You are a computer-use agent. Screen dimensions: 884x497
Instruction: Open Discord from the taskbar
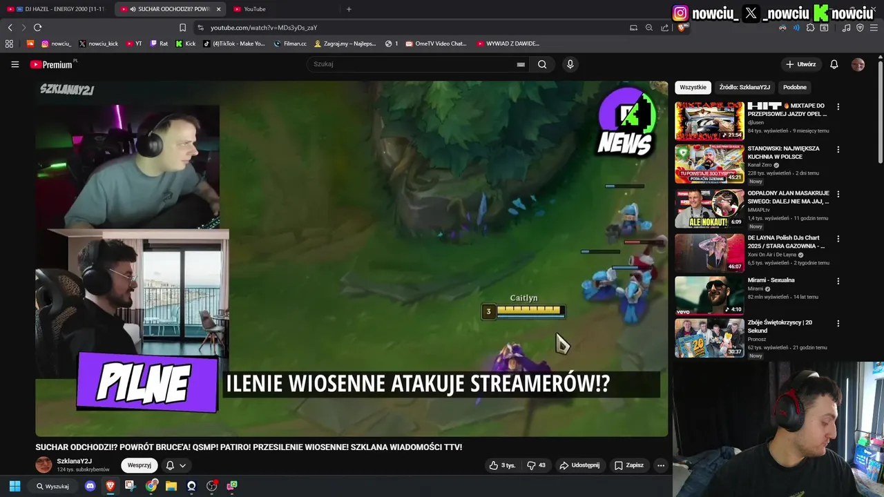coord(90,486)
